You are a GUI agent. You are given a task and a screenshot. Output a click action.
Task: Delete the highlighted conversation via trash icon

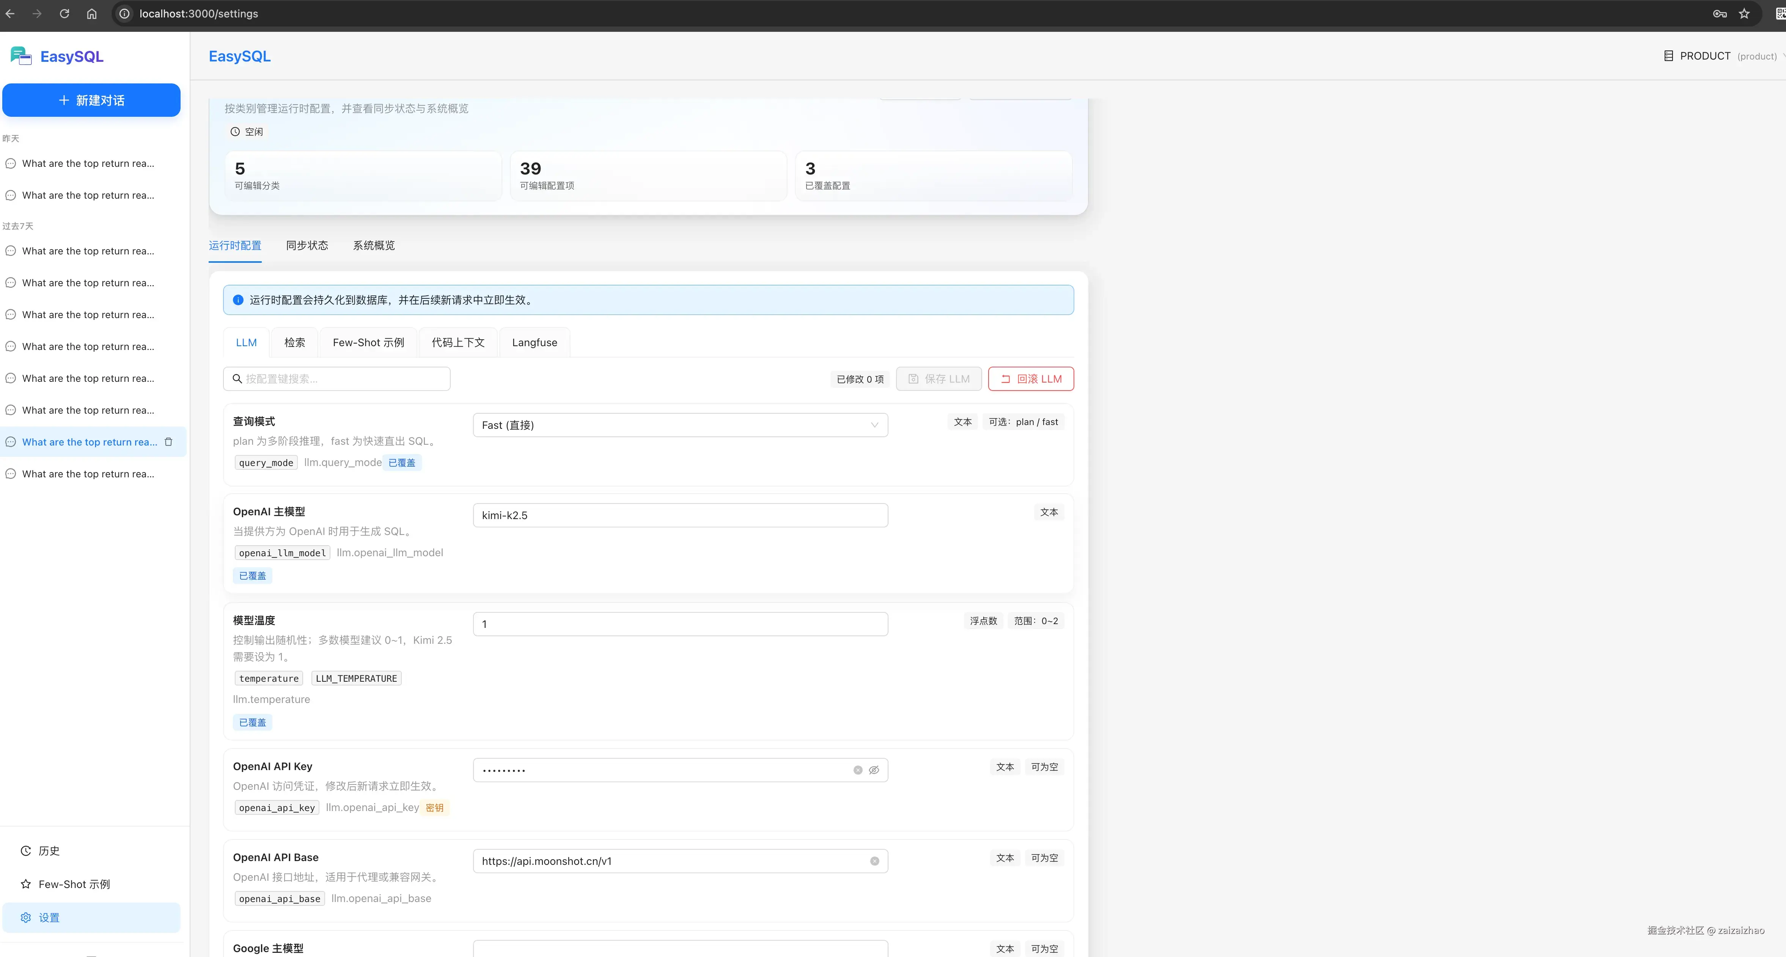[x=168, y=442]
